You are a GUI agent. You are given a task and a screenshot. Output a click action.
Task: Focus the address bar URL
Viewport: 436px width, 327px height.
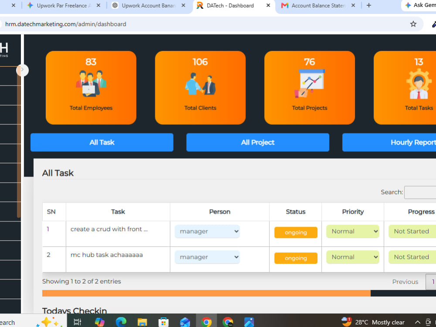(x=66, y=24)
